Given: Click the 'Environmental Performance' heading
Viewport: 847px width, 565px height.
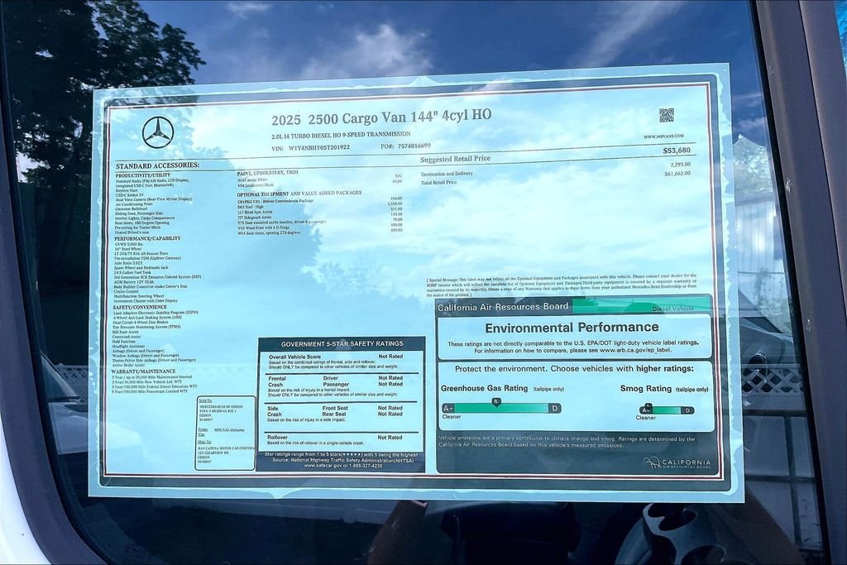Looking at the screenshot, I should point(572,328).
